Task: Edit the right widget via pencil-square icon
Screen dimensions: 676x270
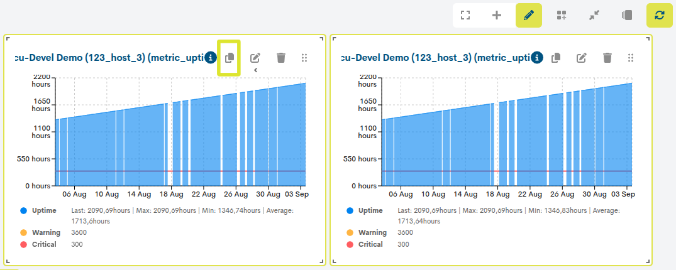Action: tap(582, 57)
